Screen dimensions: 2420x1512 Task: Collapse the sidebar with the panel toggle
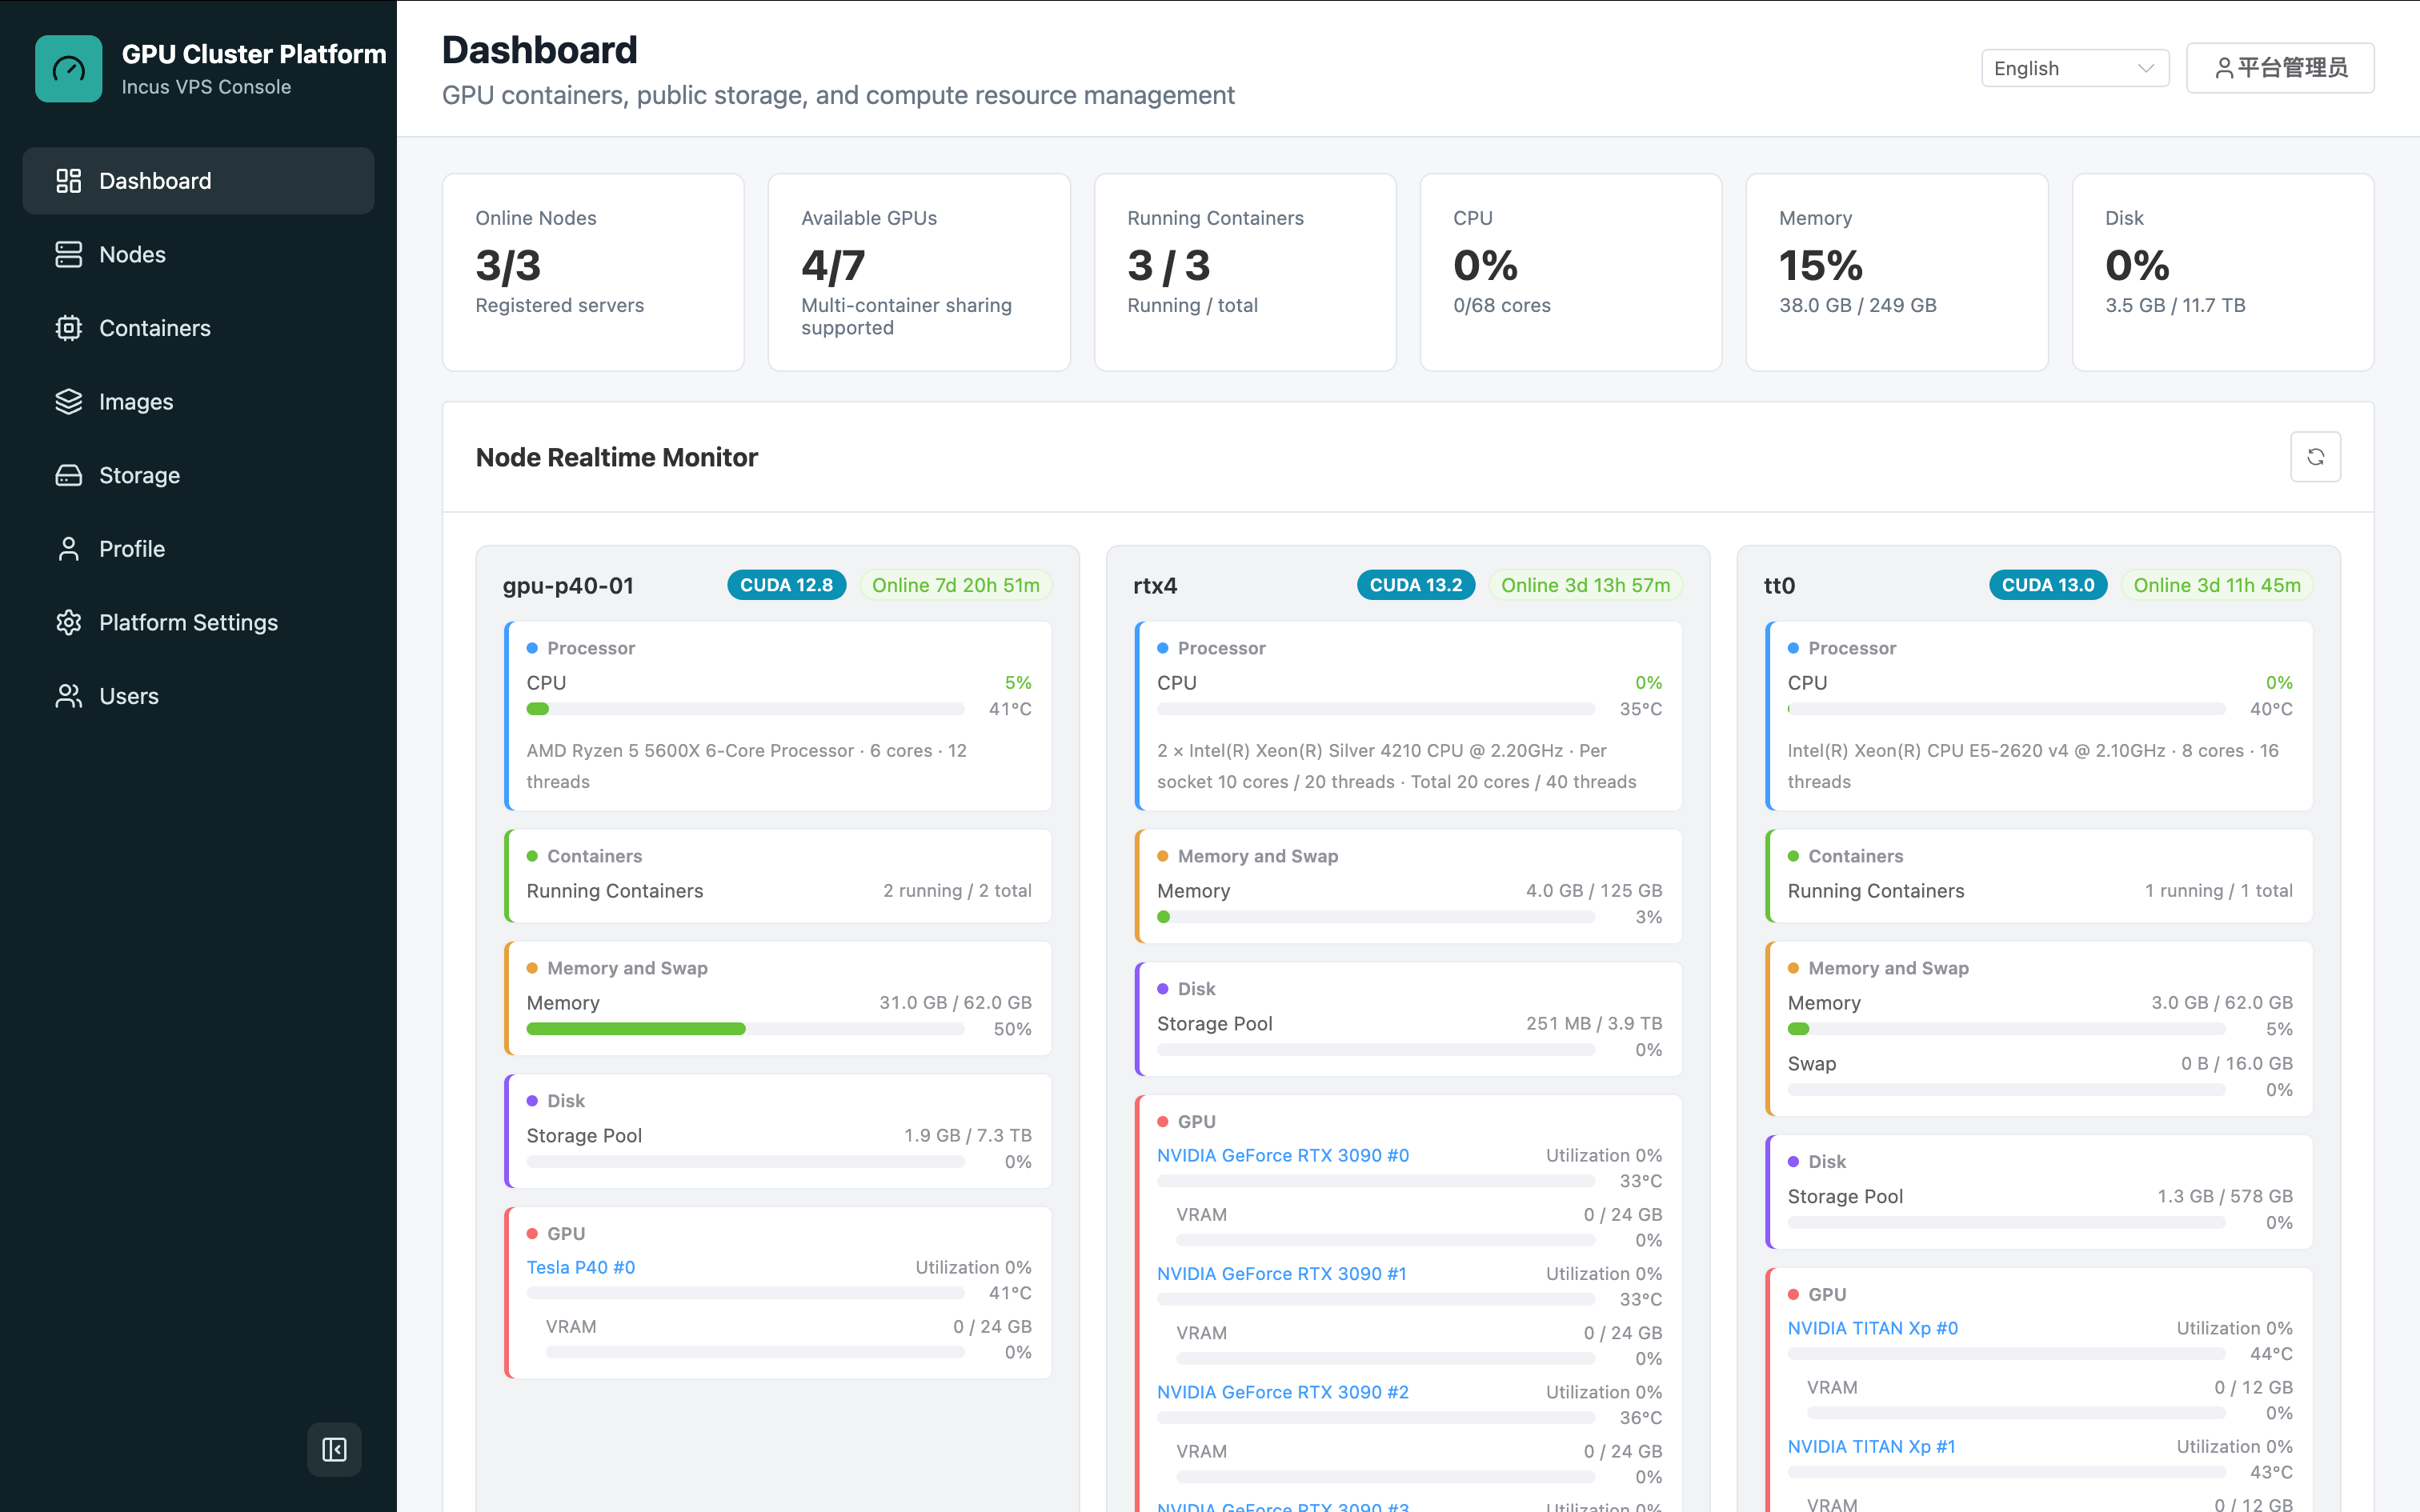(334, 1449)
